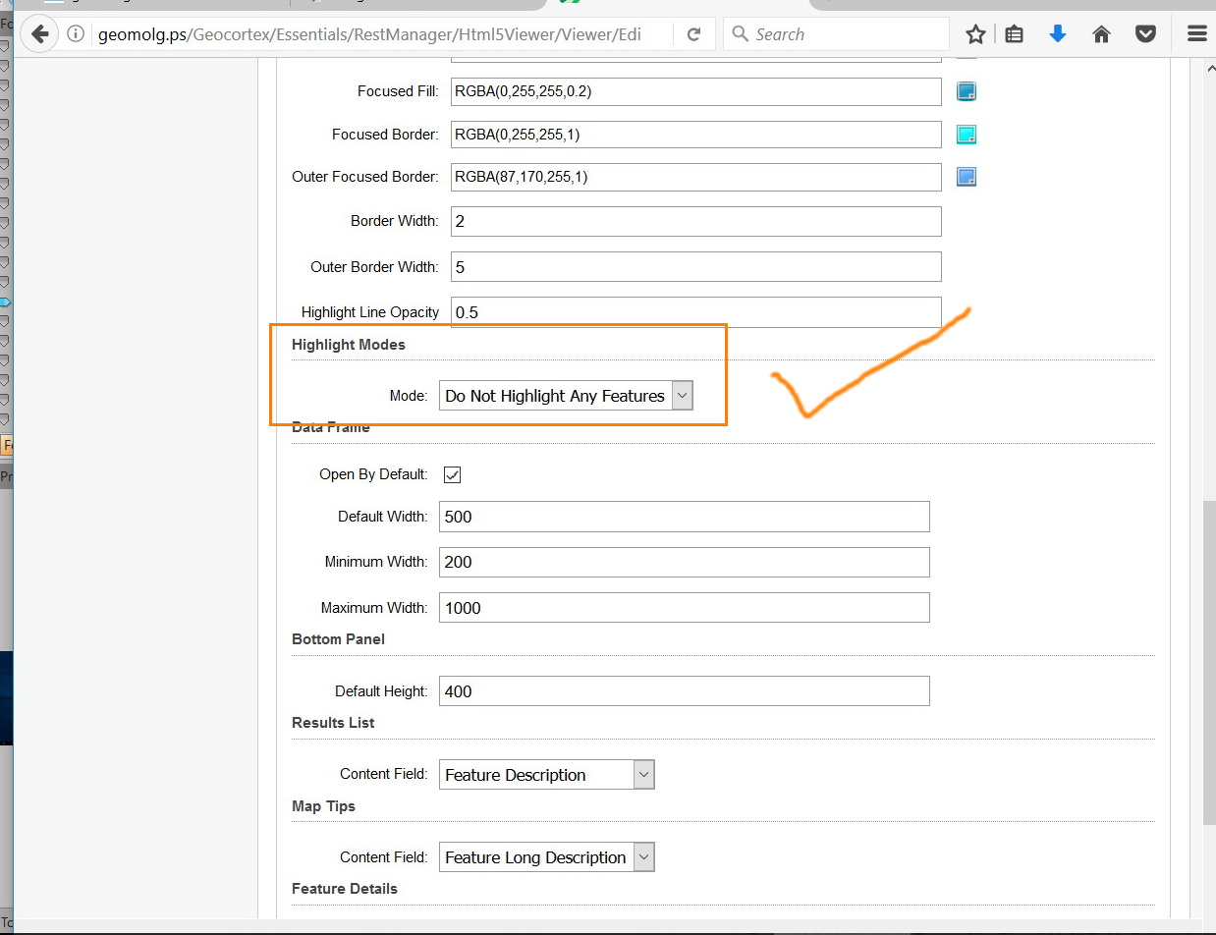Click the Map Tips section heading

coord(323,806)
